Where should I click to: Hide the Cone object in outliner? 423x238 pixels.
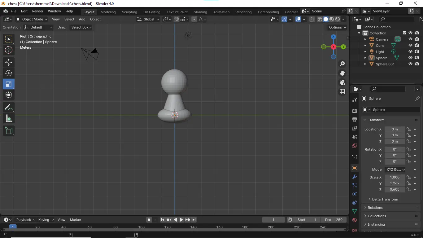point(410,45)
